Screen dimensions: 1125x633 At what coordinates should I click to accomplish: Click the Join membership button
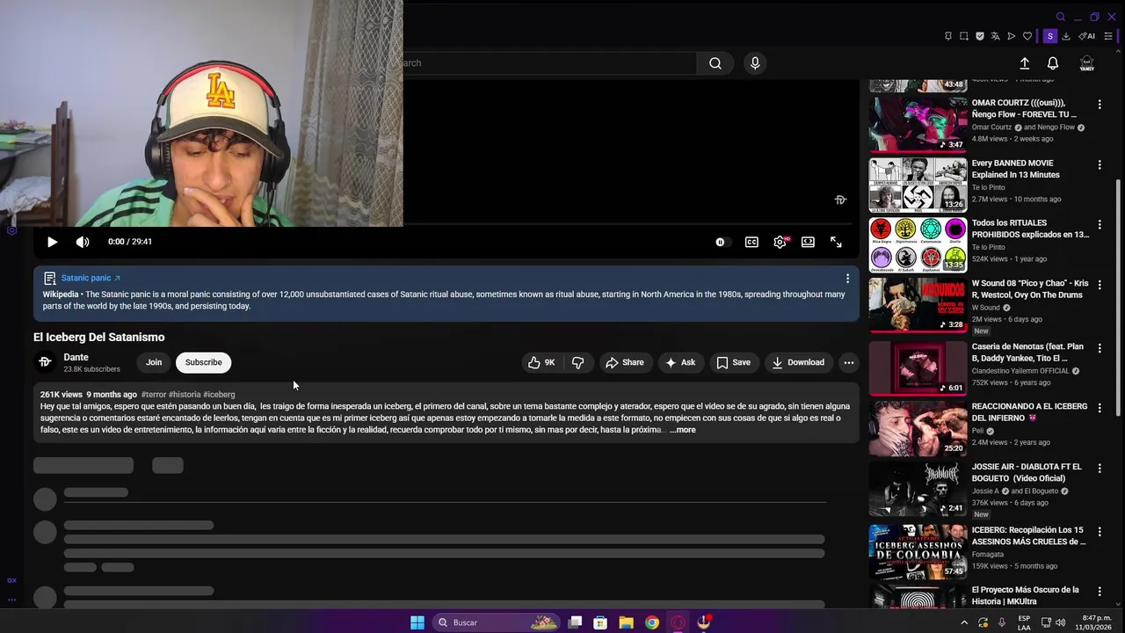pos(154,362)
